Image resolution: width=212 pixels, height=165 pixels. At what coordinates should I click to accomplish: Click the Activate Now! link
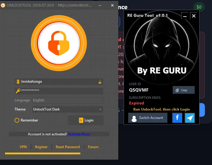79,134
